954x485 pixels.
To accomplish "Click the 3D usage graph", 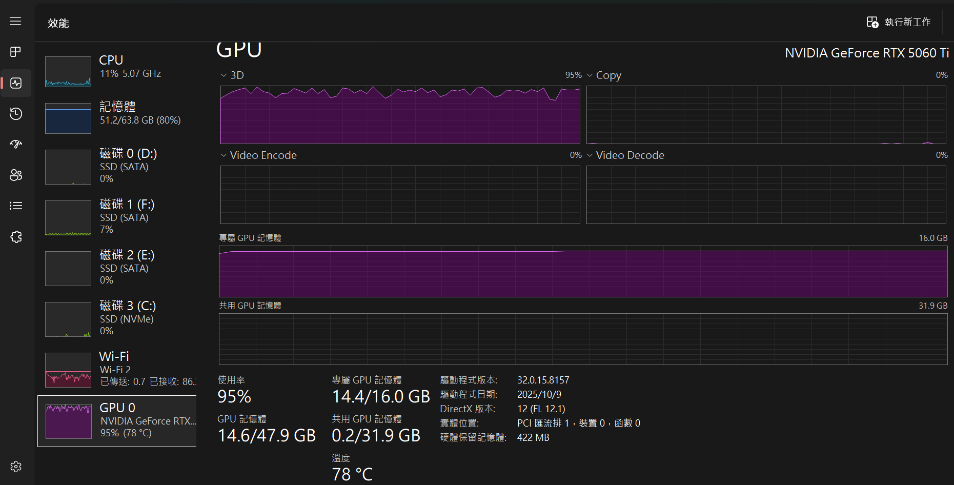I will pos(400,115).
